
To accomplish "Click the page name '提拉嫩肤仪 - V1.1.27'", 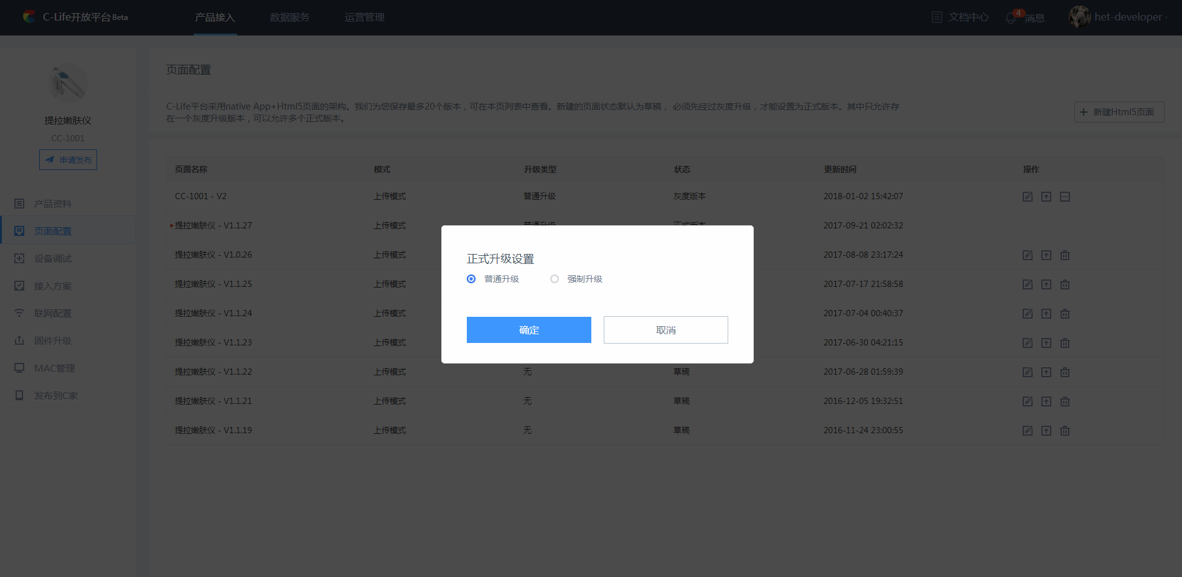I will 213,225.
